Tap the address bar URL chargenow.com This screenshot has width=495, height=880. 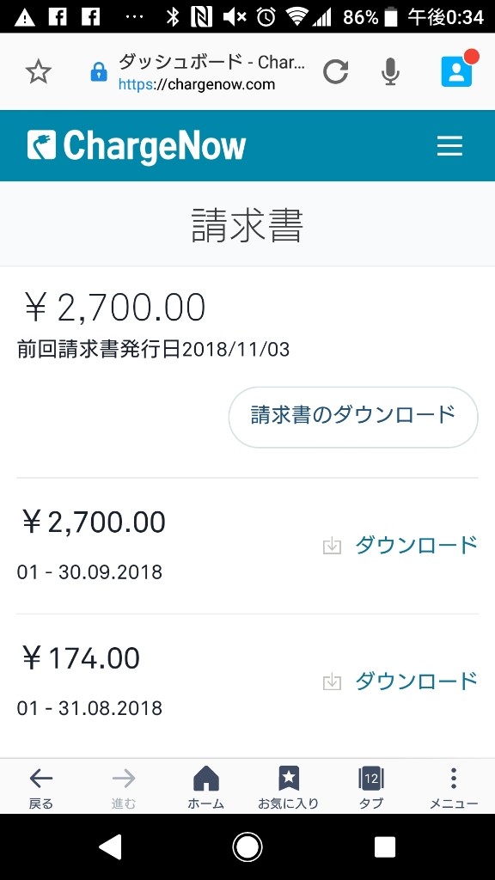point(197,85)
